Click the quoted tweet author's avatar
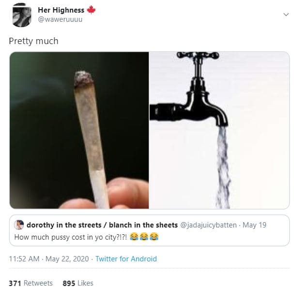 19,225
